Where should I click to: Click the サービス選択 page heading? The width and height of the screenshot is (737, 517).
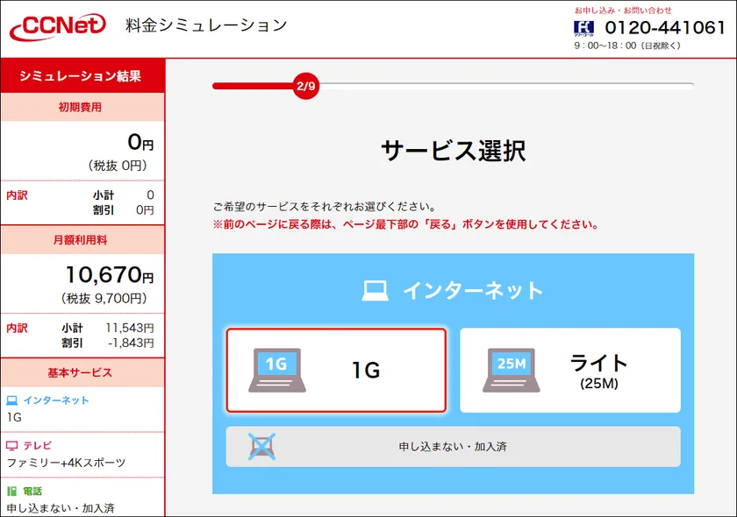[453, 151]
